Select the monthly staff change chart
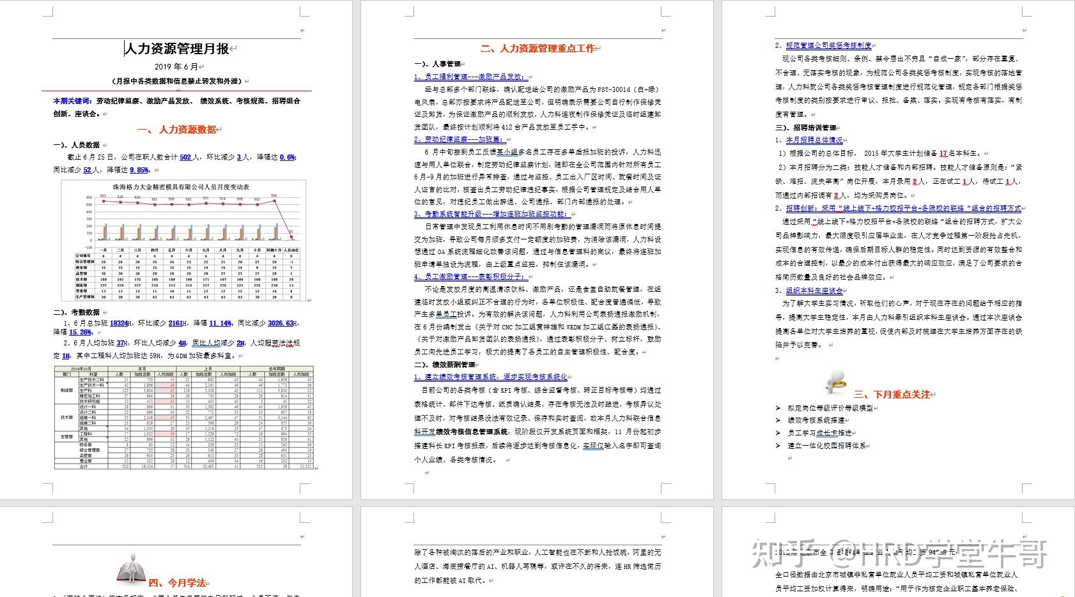 (x=183, y=241)
